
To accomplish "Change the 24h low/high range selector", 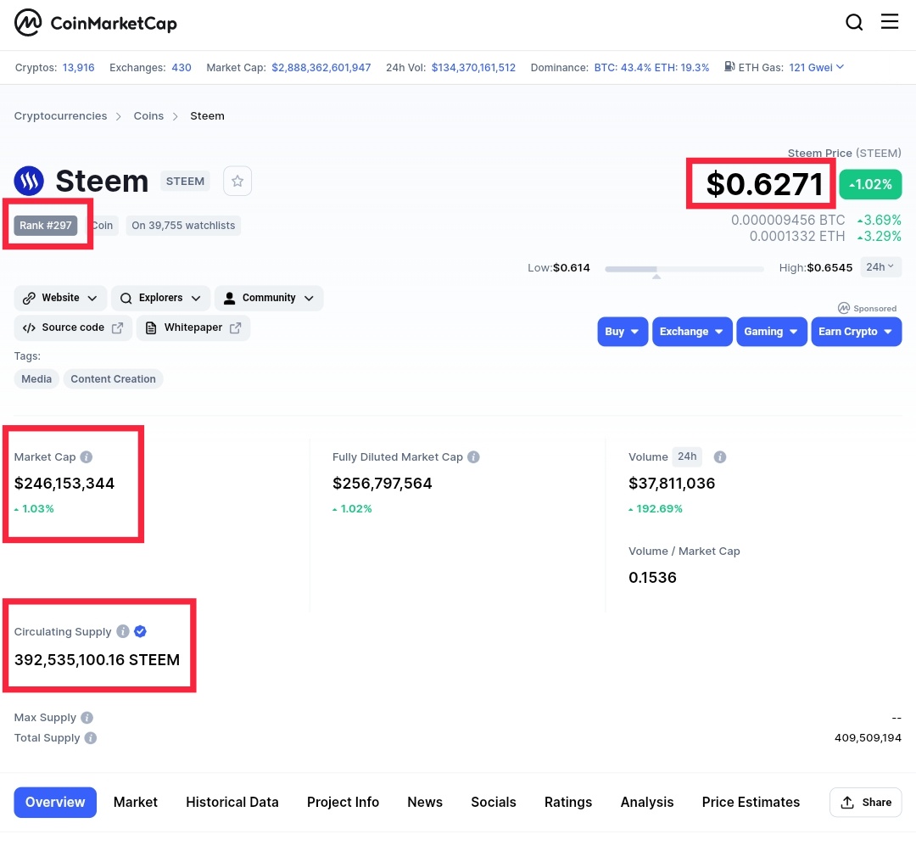I will coord(881,267).
